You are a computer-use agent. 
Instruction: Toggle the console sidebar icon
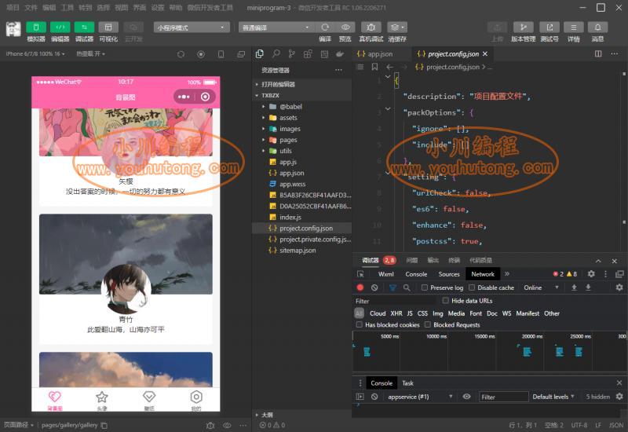360,397
